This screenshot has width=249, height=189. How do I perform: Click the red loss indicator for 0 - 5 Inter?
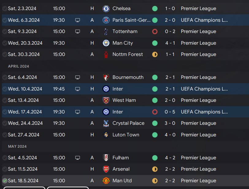click(x=155, y=112)
